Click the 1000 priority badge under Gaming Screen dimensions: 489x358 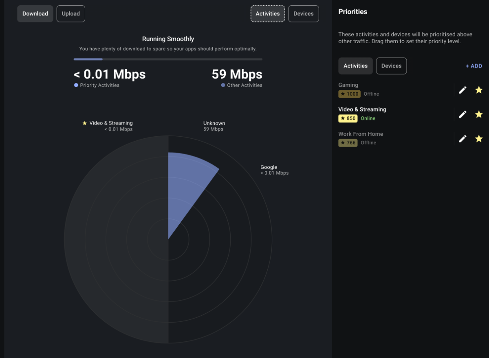(349, 94)
